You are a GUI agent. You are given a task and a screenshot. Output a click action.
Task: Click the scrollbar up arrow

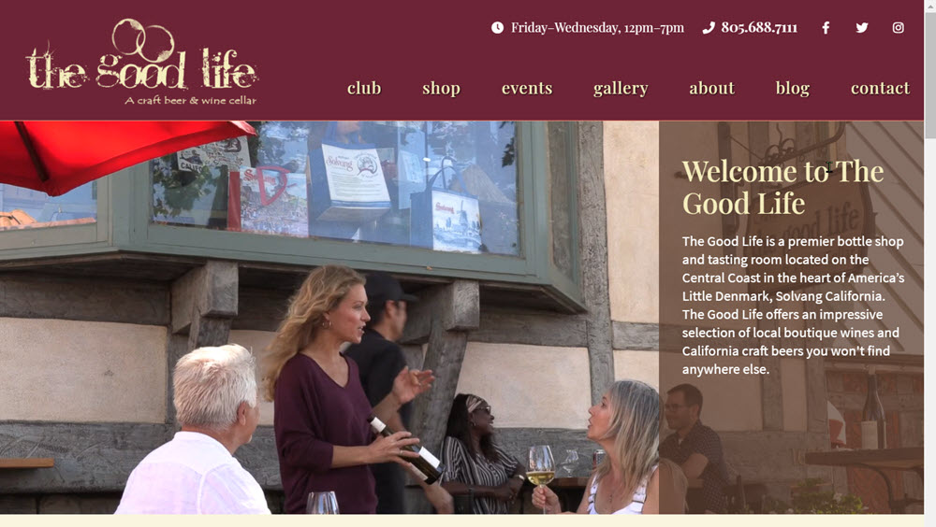(930, 5)
